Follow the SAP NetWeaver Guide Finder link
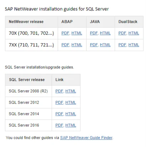 (86, 138)
